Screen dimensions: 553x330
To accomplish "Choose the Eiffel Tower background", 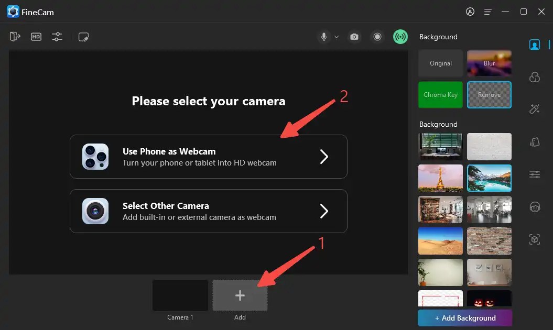I will pos(440,178).
